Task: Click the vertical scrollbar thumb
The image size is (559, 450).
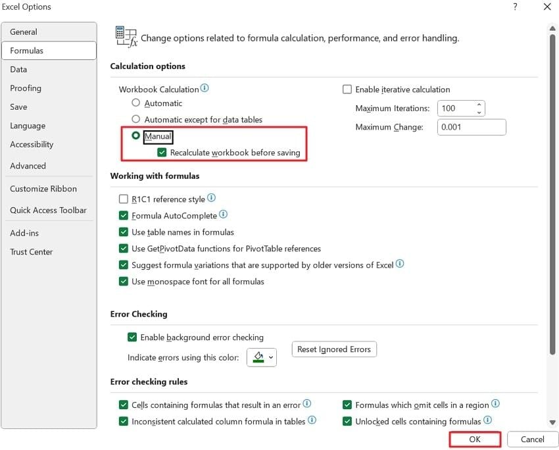Action: 552,194
